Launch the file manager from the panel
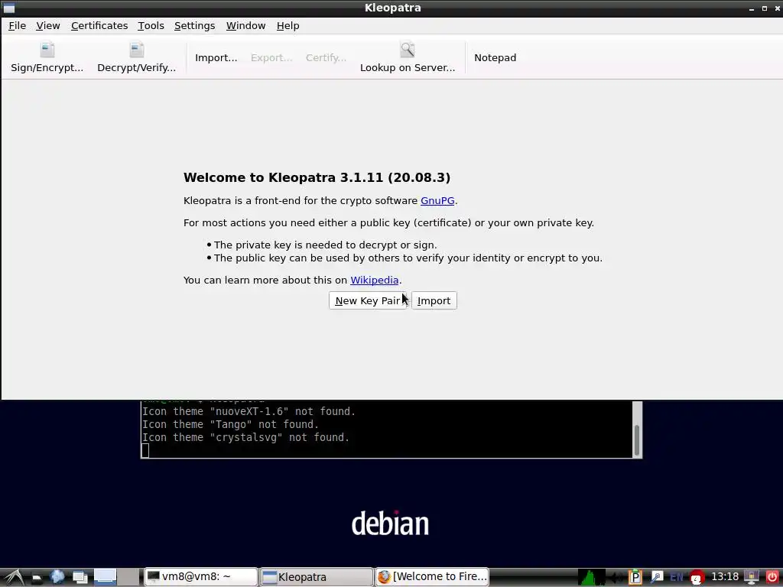This screenshot has height=587, width=783. tap(37, 578)
